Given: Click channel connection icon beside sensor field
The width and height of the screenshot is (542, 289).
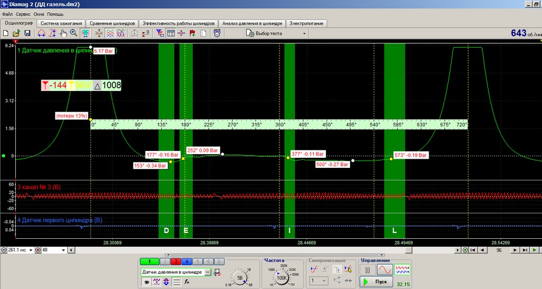Looking at the screenshot, I should pos(217,273).
